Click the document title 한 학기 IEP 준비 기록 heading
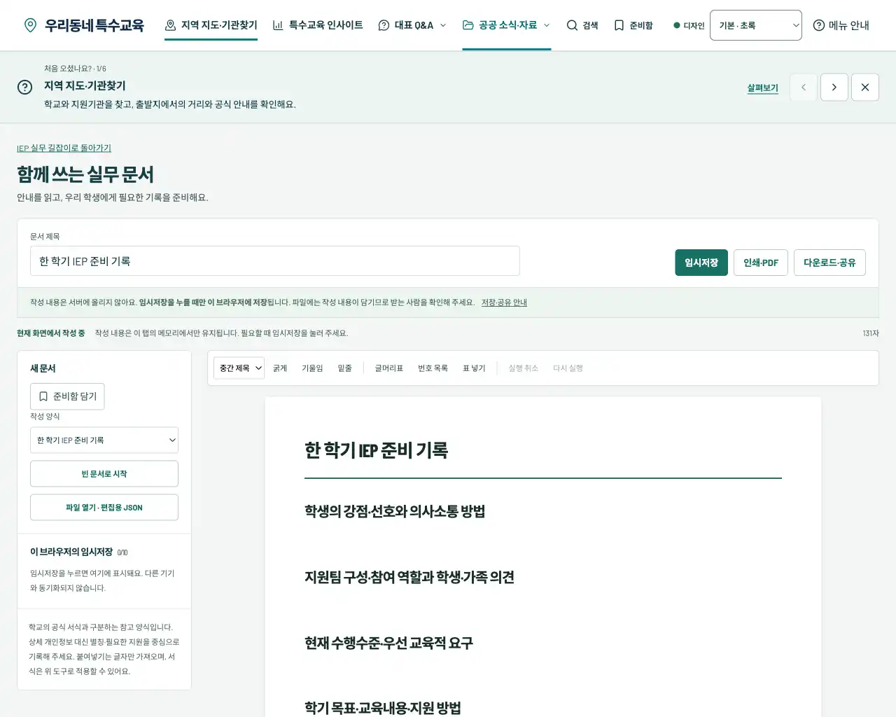896x717 pixels. [376, 450]
